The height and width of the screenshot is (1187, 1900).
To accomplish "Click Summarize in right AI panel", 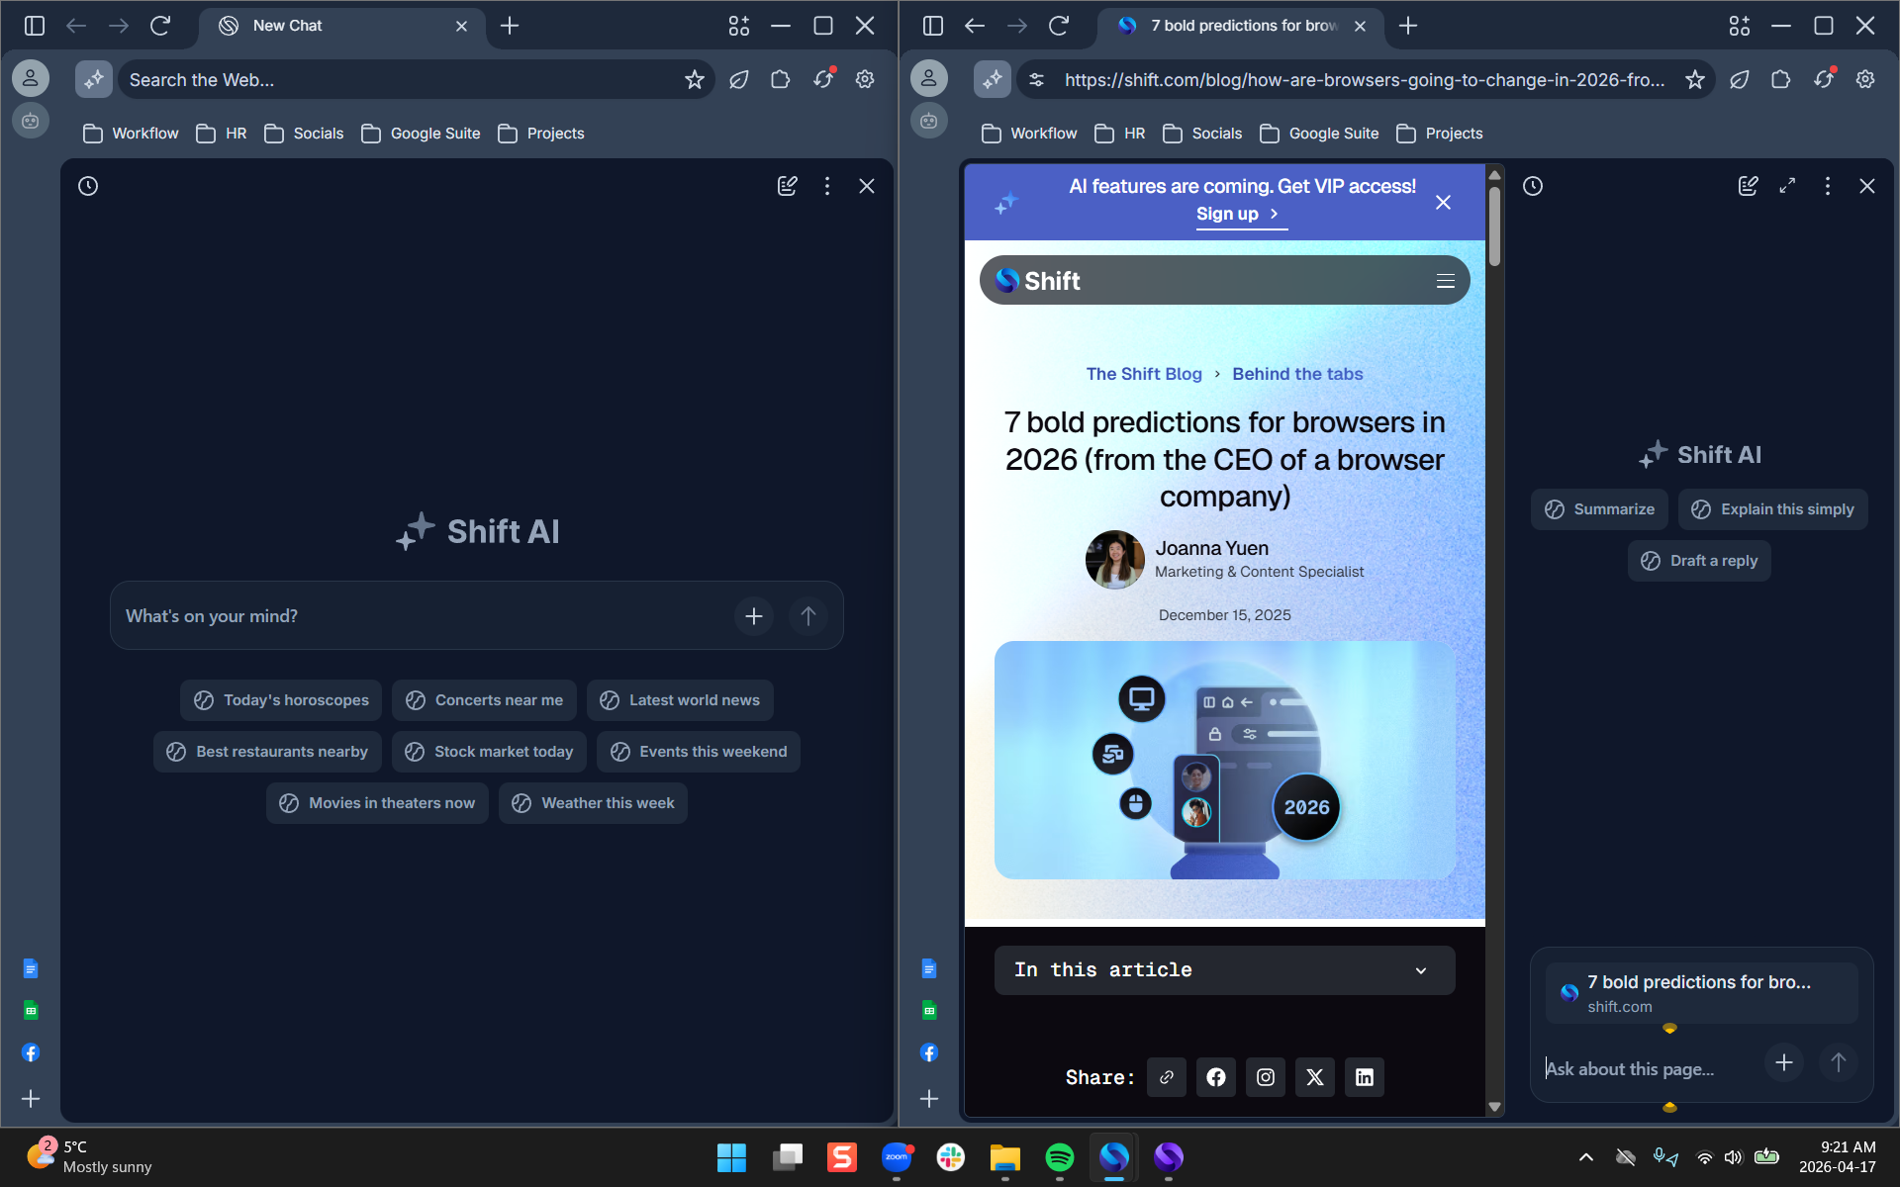I will coord(1599,509).
